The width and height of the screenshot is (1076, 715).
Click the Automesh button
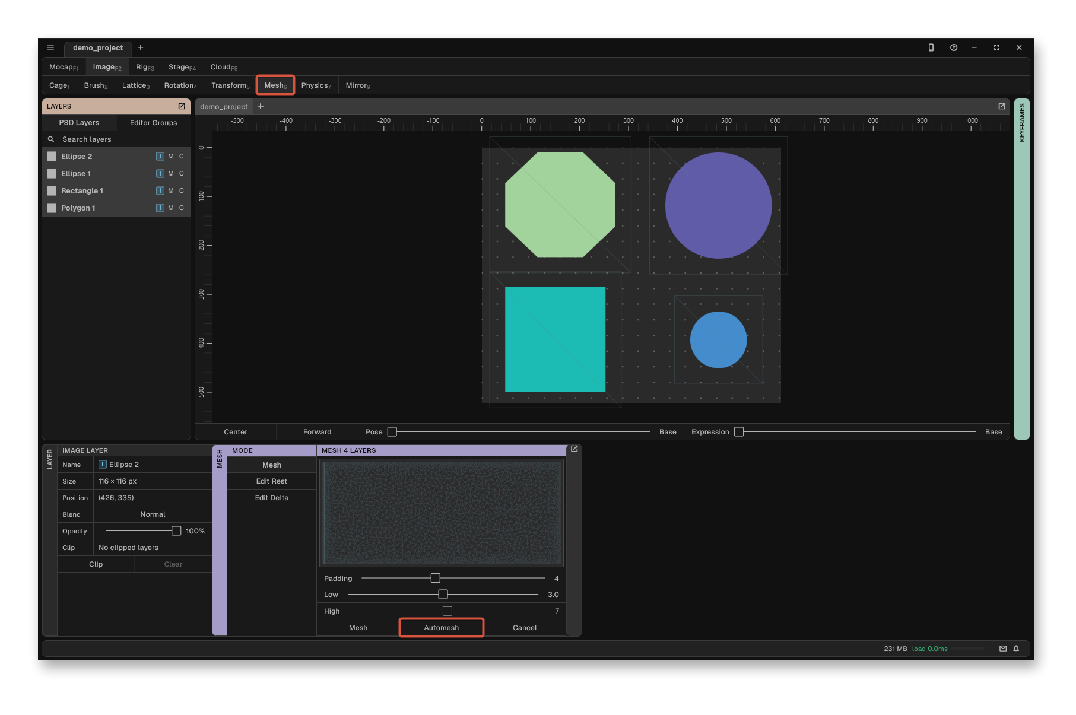click(442, 628)
